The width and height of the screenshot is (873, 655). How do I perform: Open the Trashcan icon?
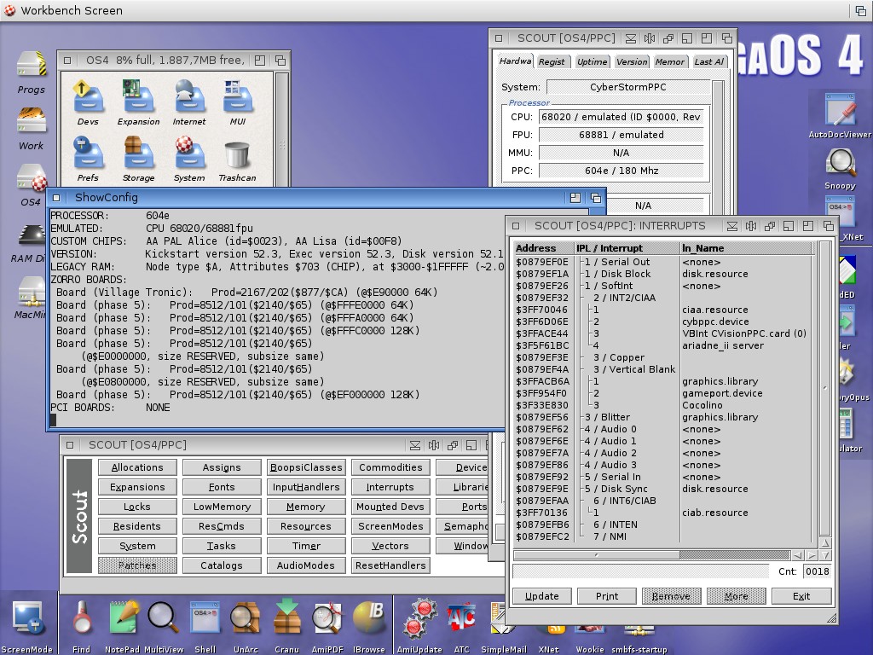coord(236,156)
